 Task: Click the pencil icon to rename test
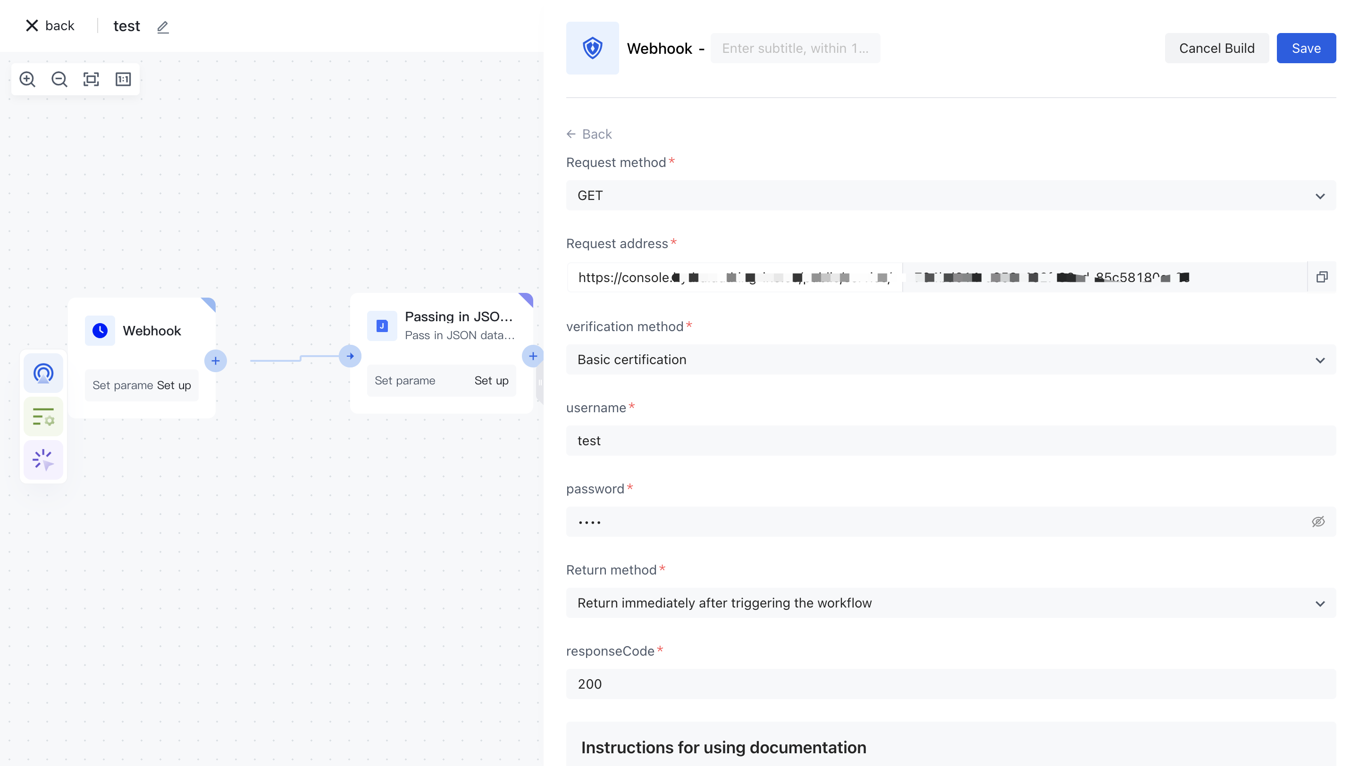point(162,27)
